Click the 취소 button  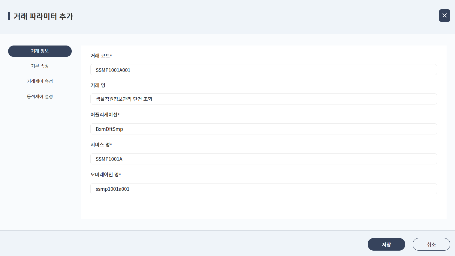point(431,244)
